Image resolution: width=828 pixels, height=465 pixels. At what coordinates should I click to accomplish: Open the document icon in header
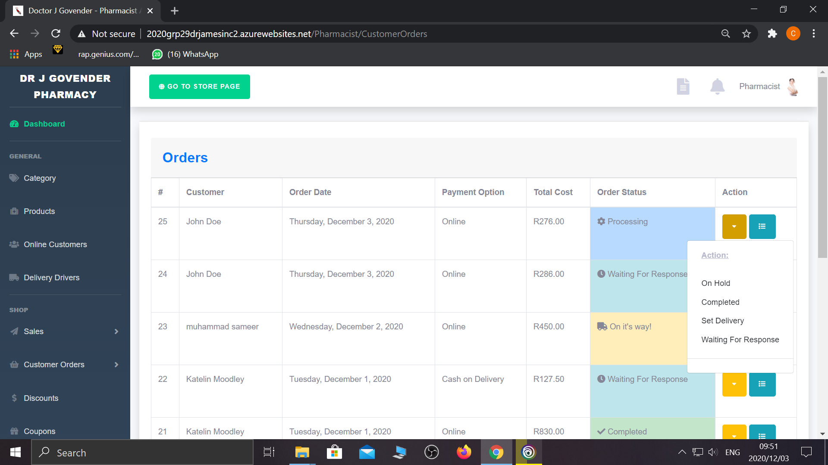pyautogui.click(x=683, y=86)
